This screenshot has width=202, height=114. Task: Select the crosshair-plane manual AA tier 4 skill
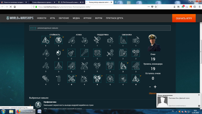[110, 79]
